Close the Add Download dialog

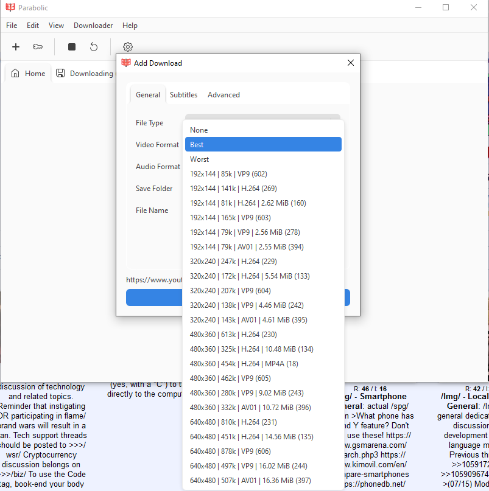click(x=351, y=63)
